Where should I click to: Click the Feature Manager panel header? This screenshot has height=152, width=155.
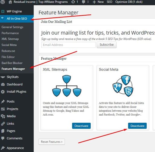pos(54,58)
